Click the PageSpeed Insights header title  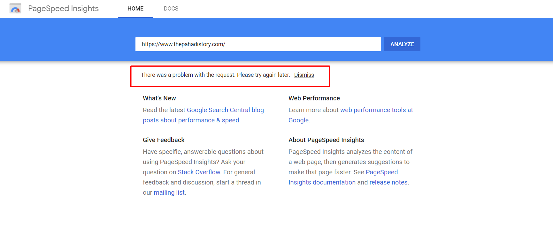pyautogui.click(x=63, y=9)
